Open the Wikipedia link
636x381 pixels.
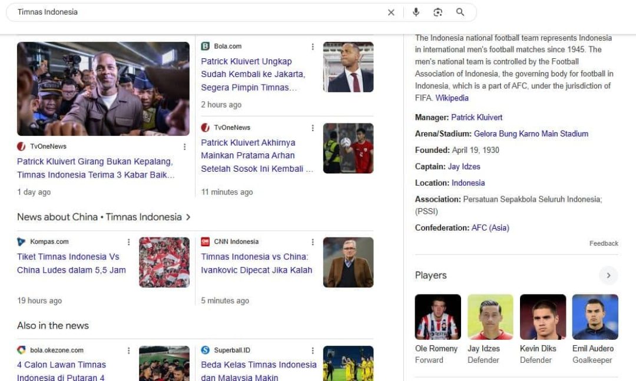(x=452, y=98)
